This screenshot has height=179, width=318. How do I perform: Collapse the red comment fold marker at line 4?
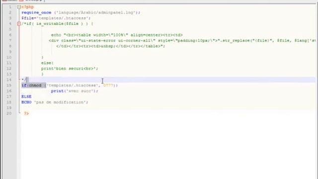19,24
